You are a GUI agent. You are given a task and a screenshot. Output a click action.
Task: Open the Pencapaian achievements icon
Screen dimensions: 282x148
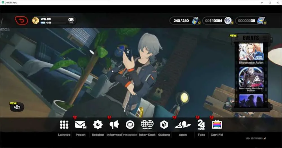coord(130,125)
